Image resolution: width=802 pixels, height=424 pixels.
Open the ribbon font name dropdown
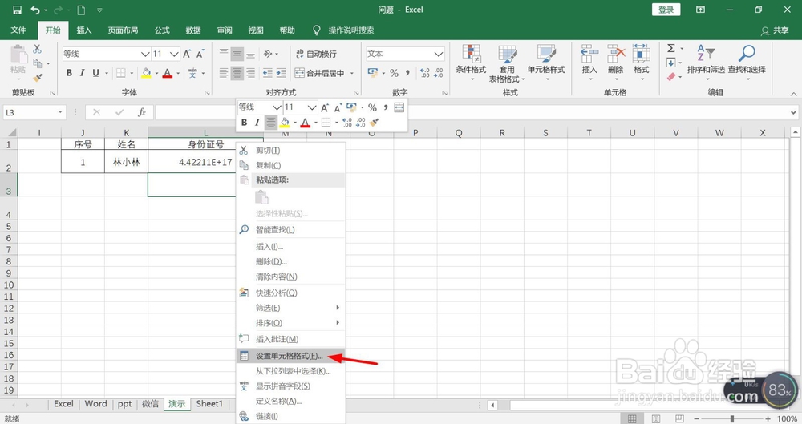(x=144, y=54)
